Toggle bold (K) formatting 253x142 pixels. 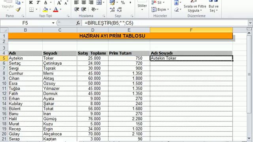point(31,2)
